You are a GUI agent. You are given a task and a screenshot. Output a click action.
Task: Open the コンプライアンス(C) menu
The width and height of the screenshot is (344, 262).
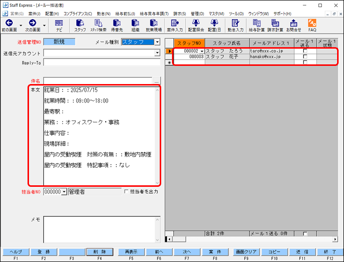point(78,14)
